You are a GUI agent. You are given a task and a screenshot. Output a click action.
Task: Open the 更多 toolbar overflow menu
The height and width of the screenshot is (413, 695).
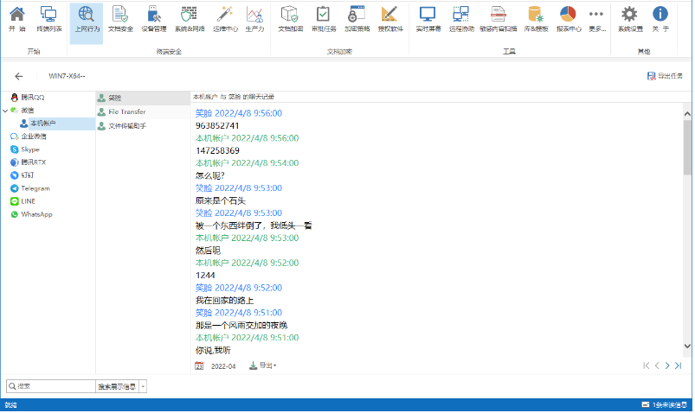click(x=596, y=18)
